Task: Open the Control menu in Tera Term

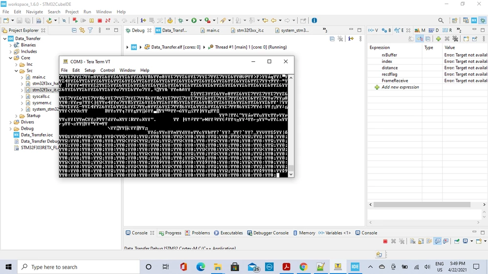Action: pos(107,70)
